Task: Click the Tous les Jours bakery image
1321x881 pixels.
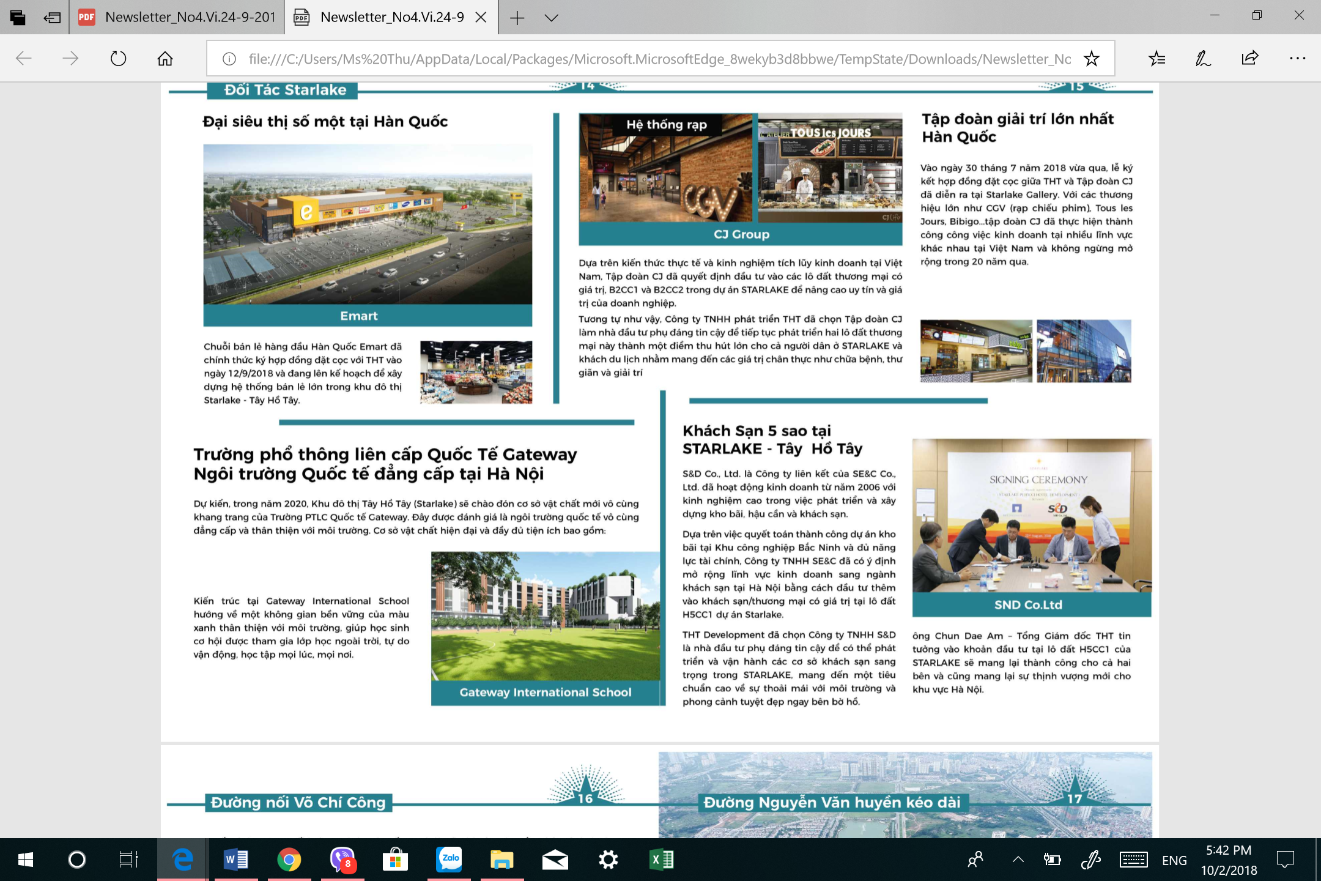Action: point(831,168)
